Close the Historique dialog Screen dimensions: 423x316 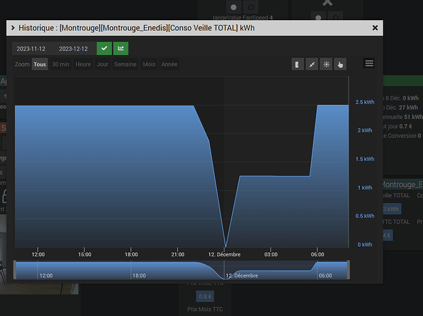point(375,28)
